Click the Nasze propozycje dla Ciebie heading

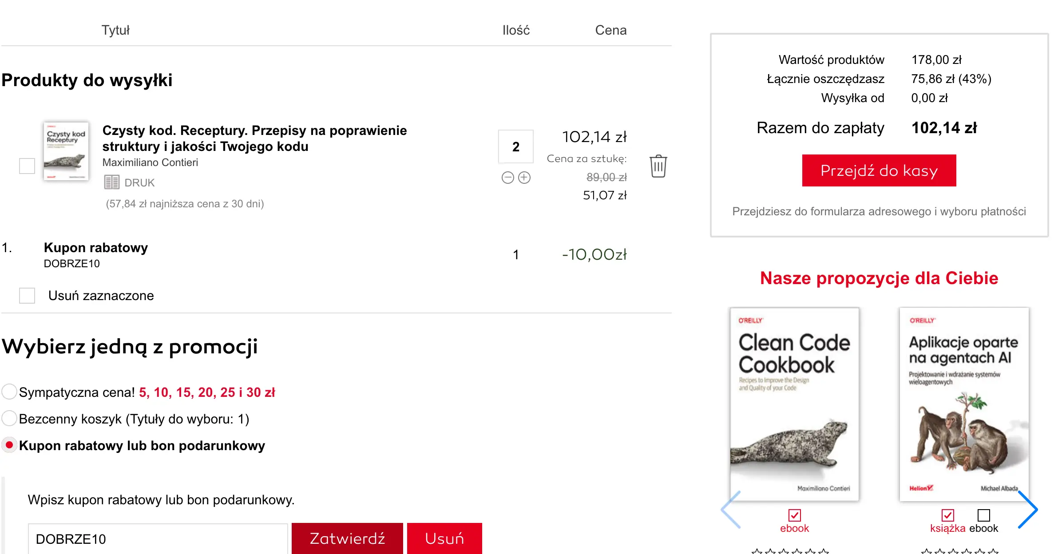(879, 278)
